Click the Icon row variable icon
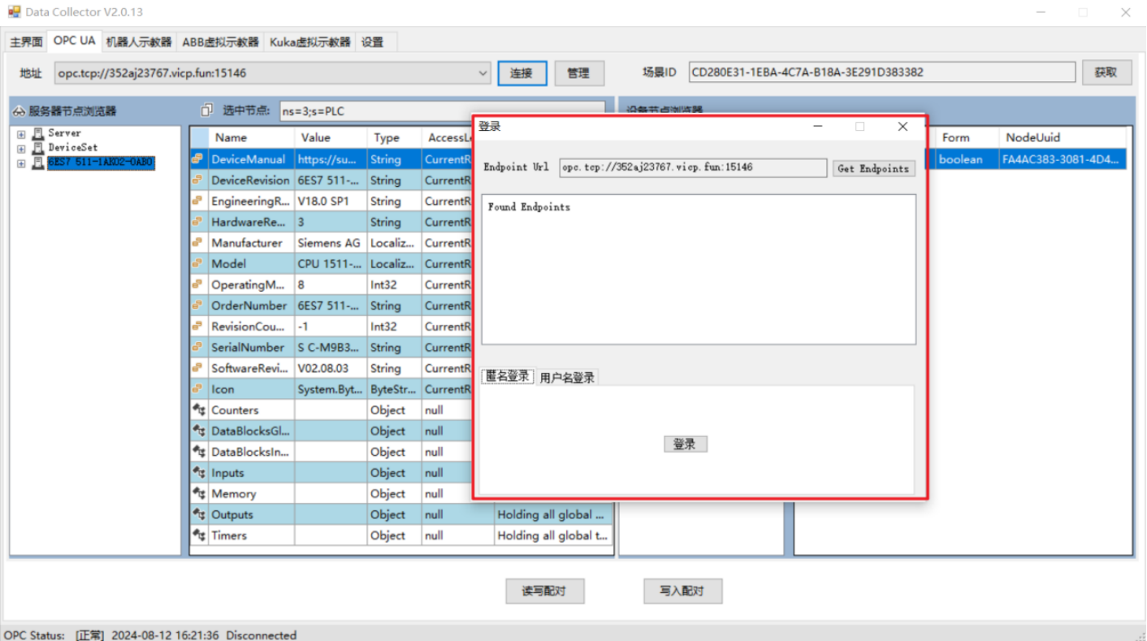The image size is (1147, 641). [x=198, y=389]
